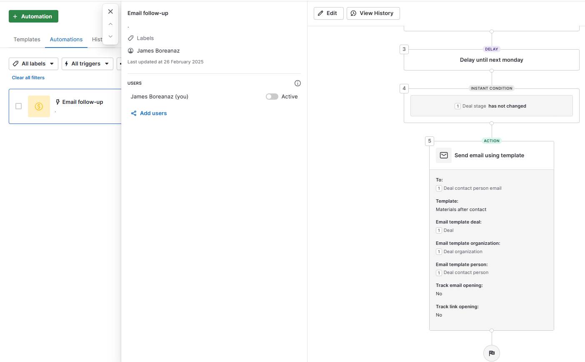The height and width of the screenshot is (362, 585).
Task: Click the Edit button
Action: coord(328,13)
